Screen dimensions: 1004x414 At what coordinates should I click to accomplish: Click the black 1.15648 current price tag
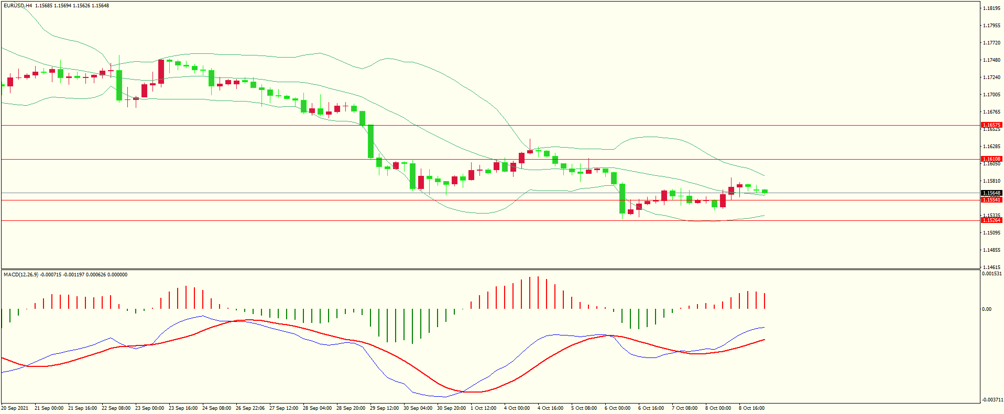tap(991, 193)
